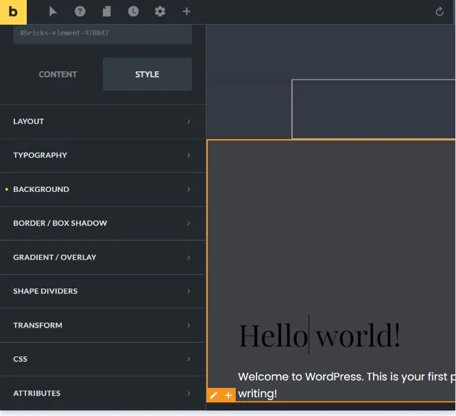Expand the Layout section
456x416 pixels.
[x=103, y=121]
